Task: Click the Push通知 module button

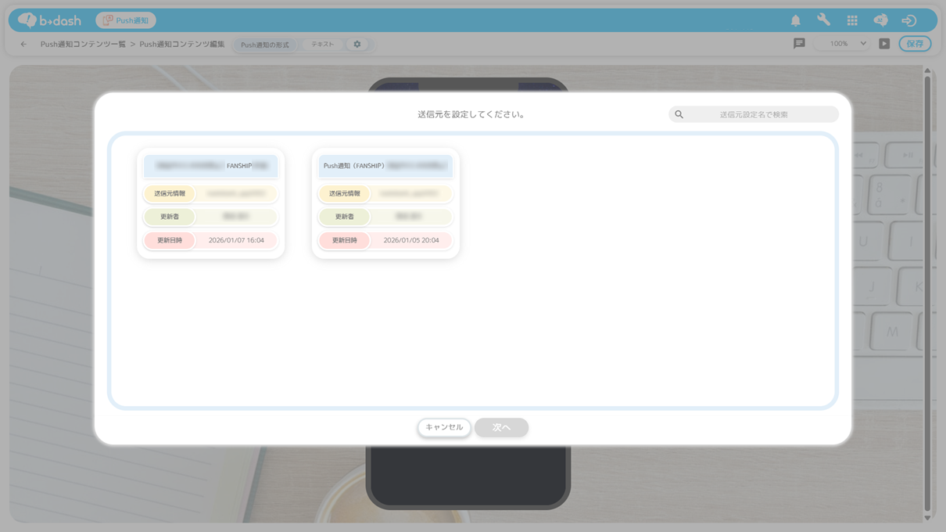Action: point(126,20)
